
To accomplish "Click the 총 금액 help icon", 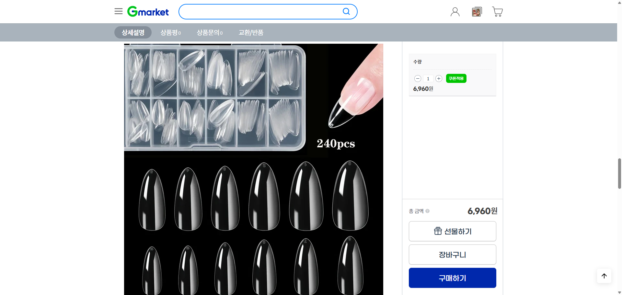I will point(428,211).
